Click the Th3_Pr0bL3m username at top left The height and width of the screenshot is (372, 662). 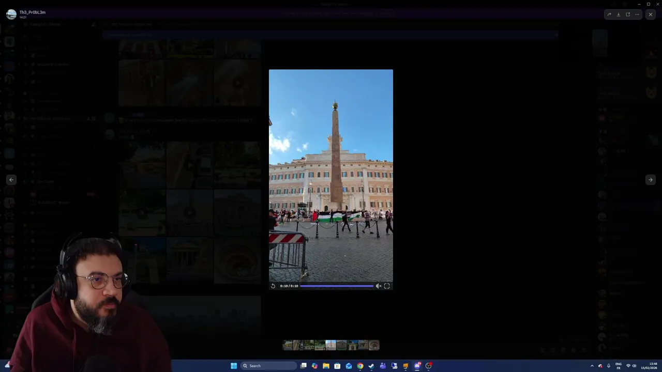33,12
